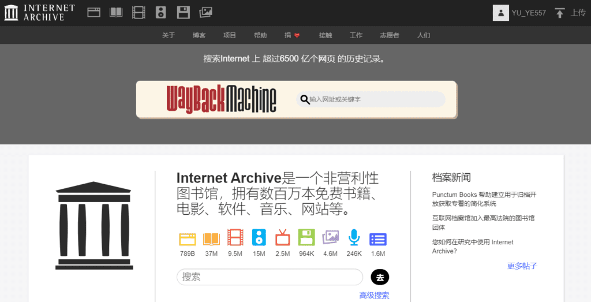Click the software floppy disk icon in top bar
The width and height of the screenshot is (591, 302).
pos(183,12)
